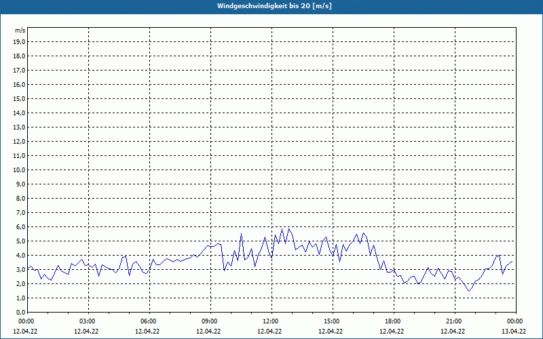
Task: Click the 3,0 y-axis value
Action: (x=20, y=269)
